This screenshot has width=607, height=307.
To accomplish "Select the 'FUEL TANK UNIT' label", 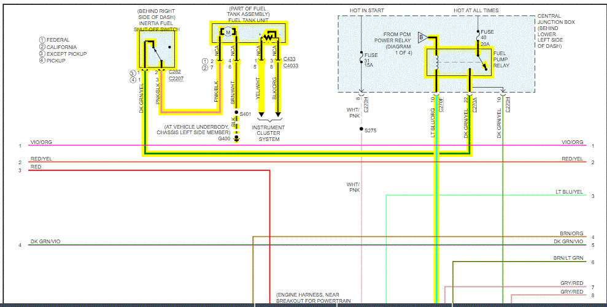I will pos(248,20).
